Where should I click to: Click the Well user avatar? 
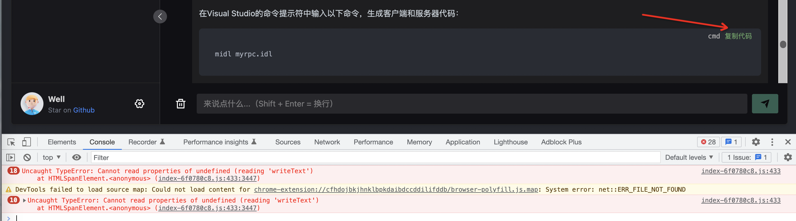click(x=32, y=104)
